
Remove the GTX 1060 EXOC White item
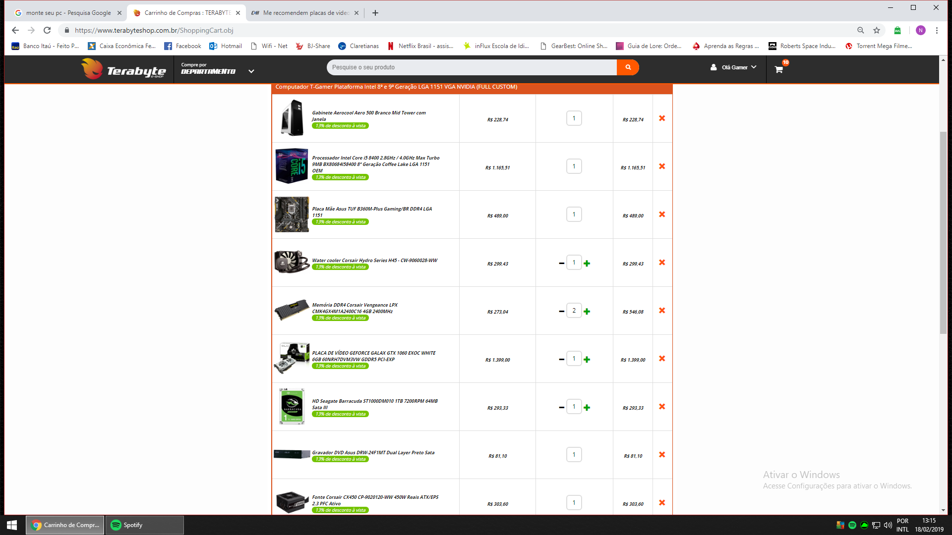(662, 359)
